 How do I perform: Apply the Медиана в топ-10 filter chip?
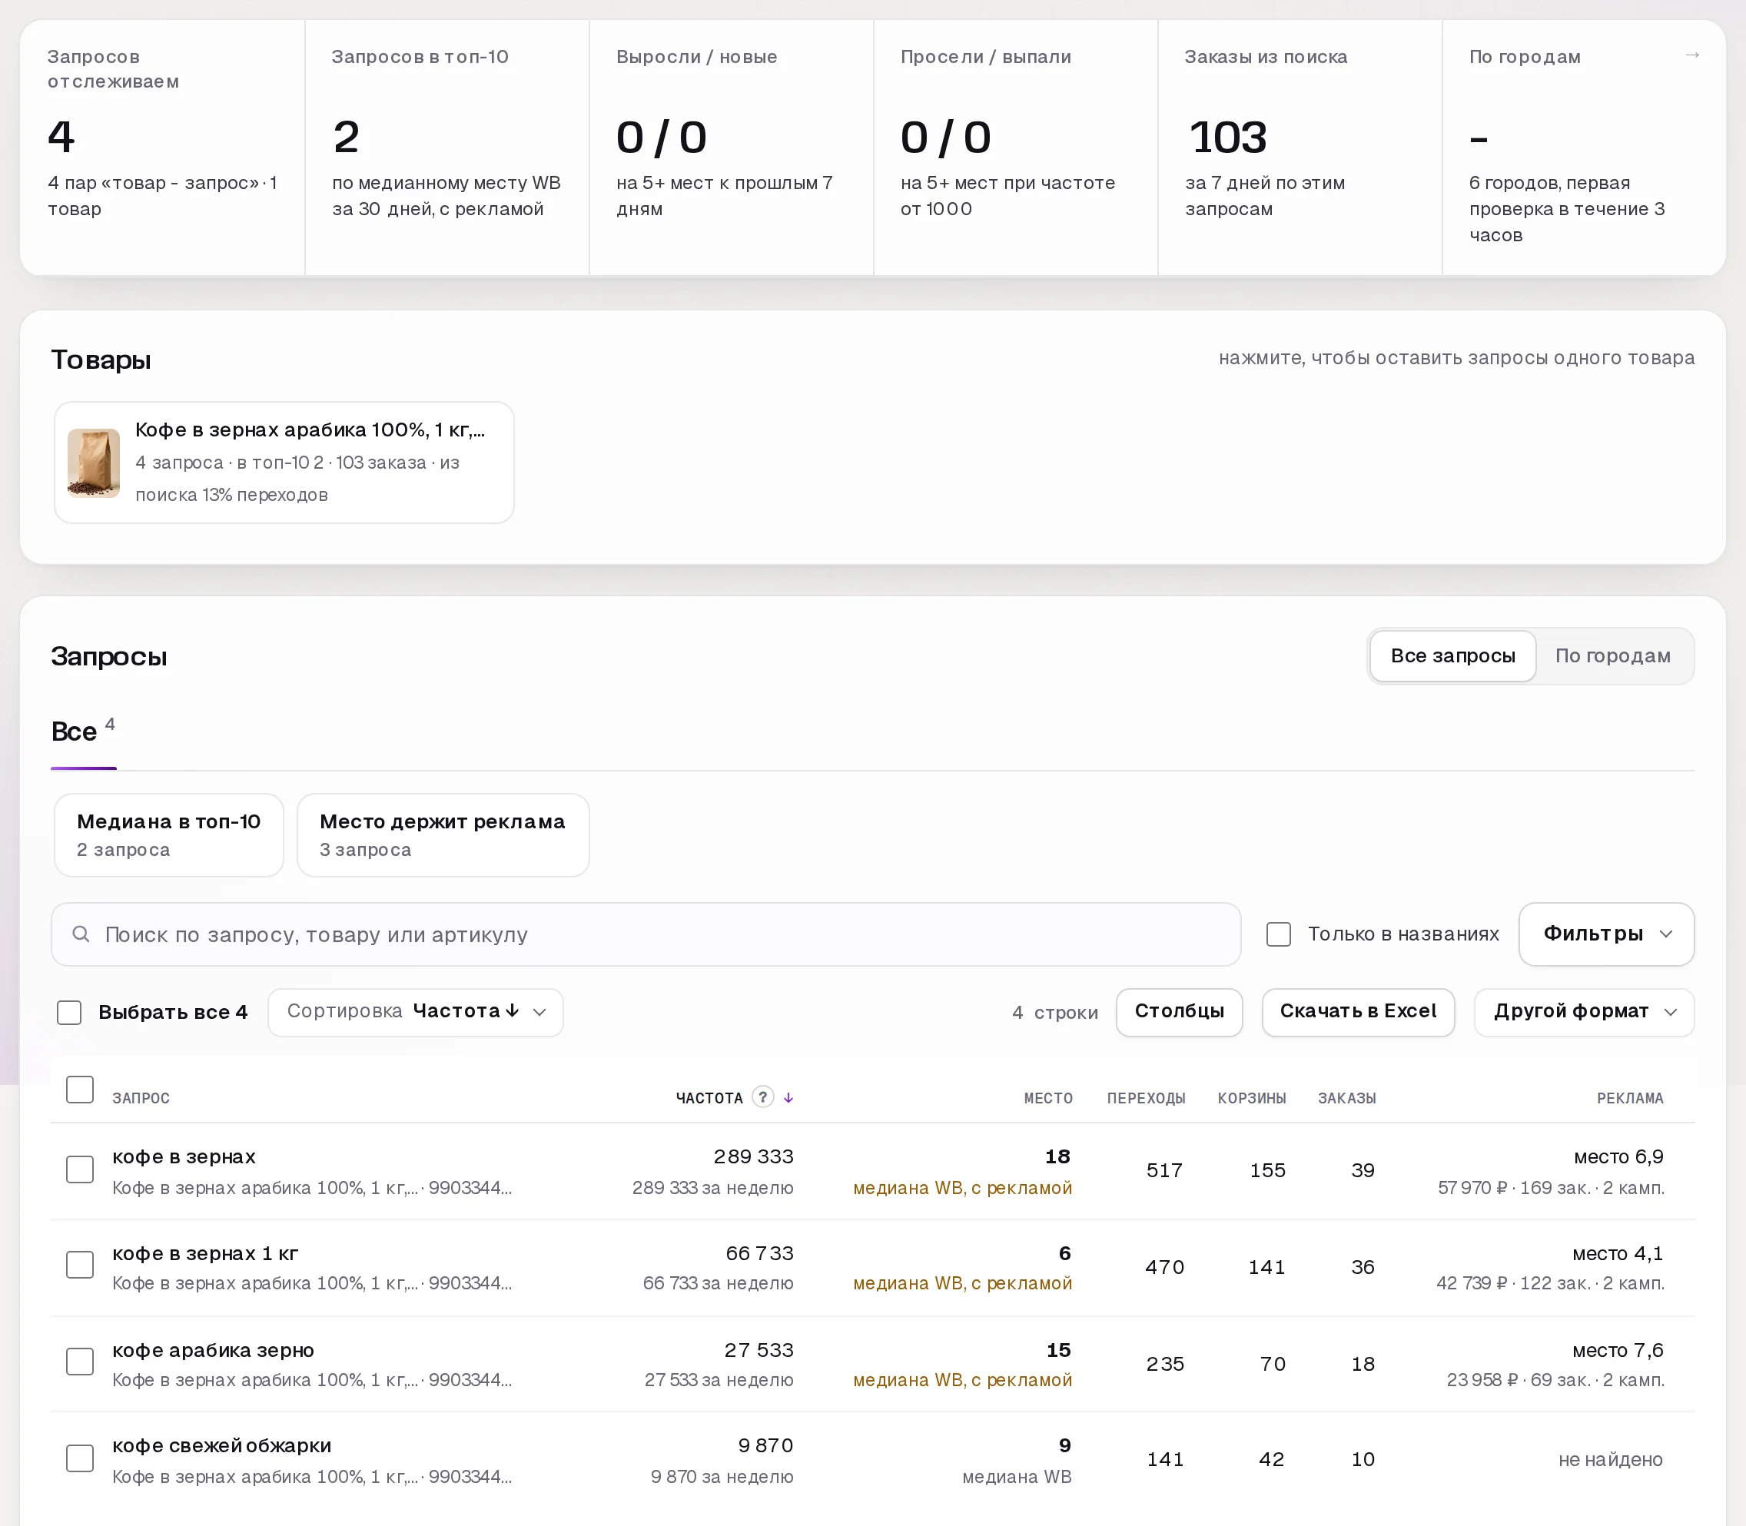pos(168,834)
